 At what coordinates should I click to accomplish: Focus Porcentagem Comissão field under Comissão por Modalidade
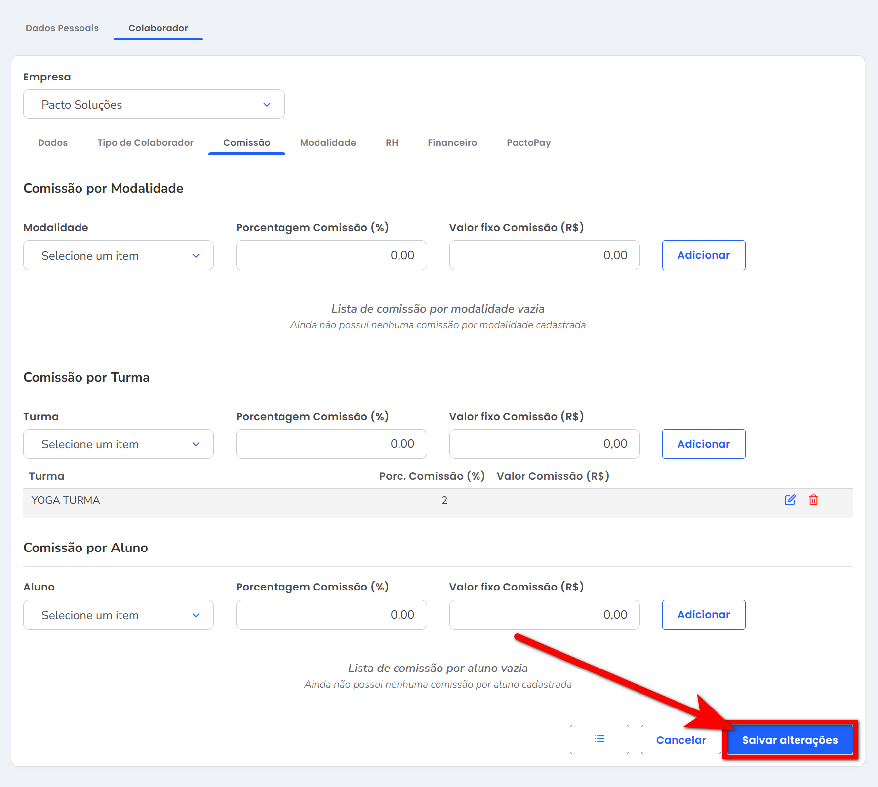pos(331,255)
